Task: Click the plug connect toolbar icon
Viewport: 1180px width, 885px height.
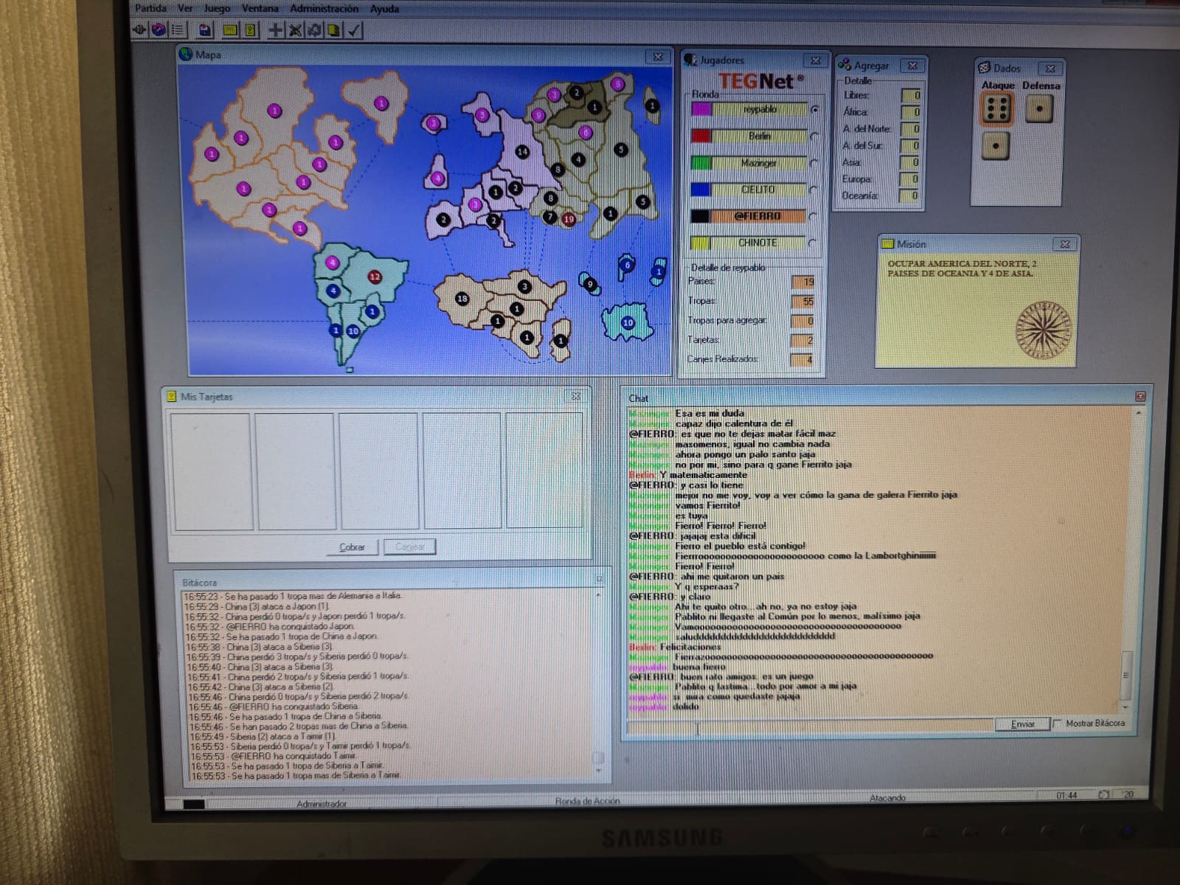Action: (140, 29)
